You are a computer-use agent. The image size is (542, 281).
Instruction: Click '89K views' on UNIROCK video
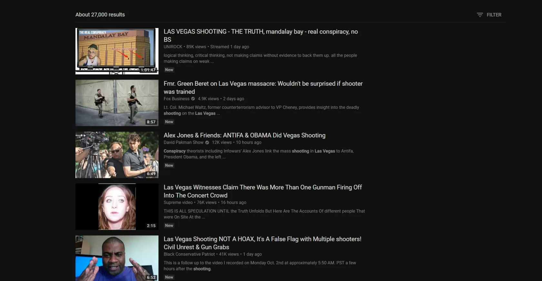(196, 47)
